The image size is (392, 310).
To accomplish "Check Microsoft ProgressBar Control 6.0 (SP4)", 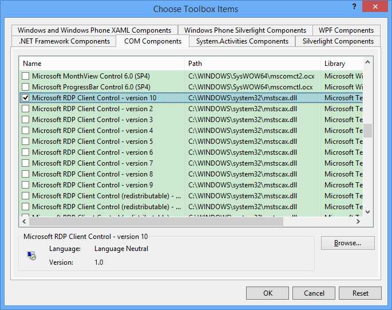I will tap(26, 87).
